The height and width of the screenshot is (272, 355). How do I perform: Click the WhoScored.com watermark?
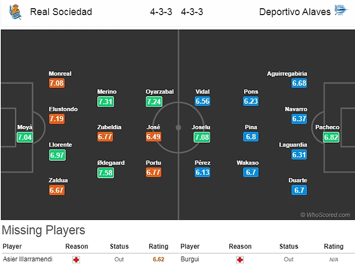coord(325,215)
